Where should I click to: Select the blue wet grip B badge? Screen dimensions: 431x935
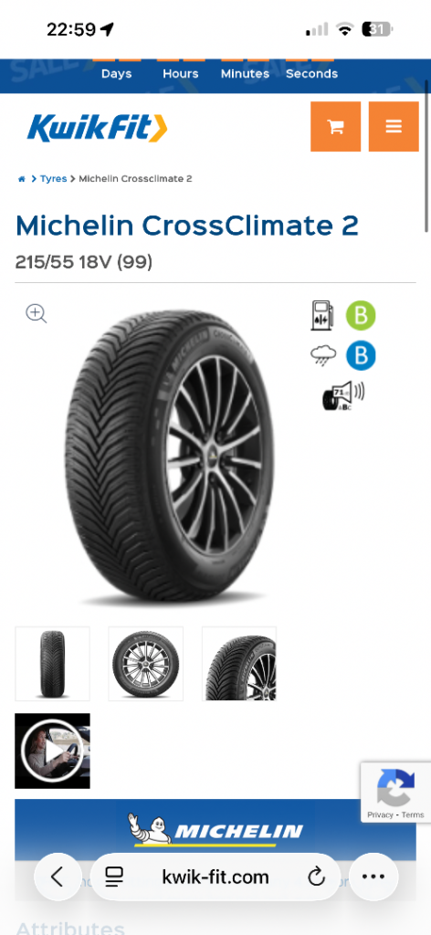361,356
